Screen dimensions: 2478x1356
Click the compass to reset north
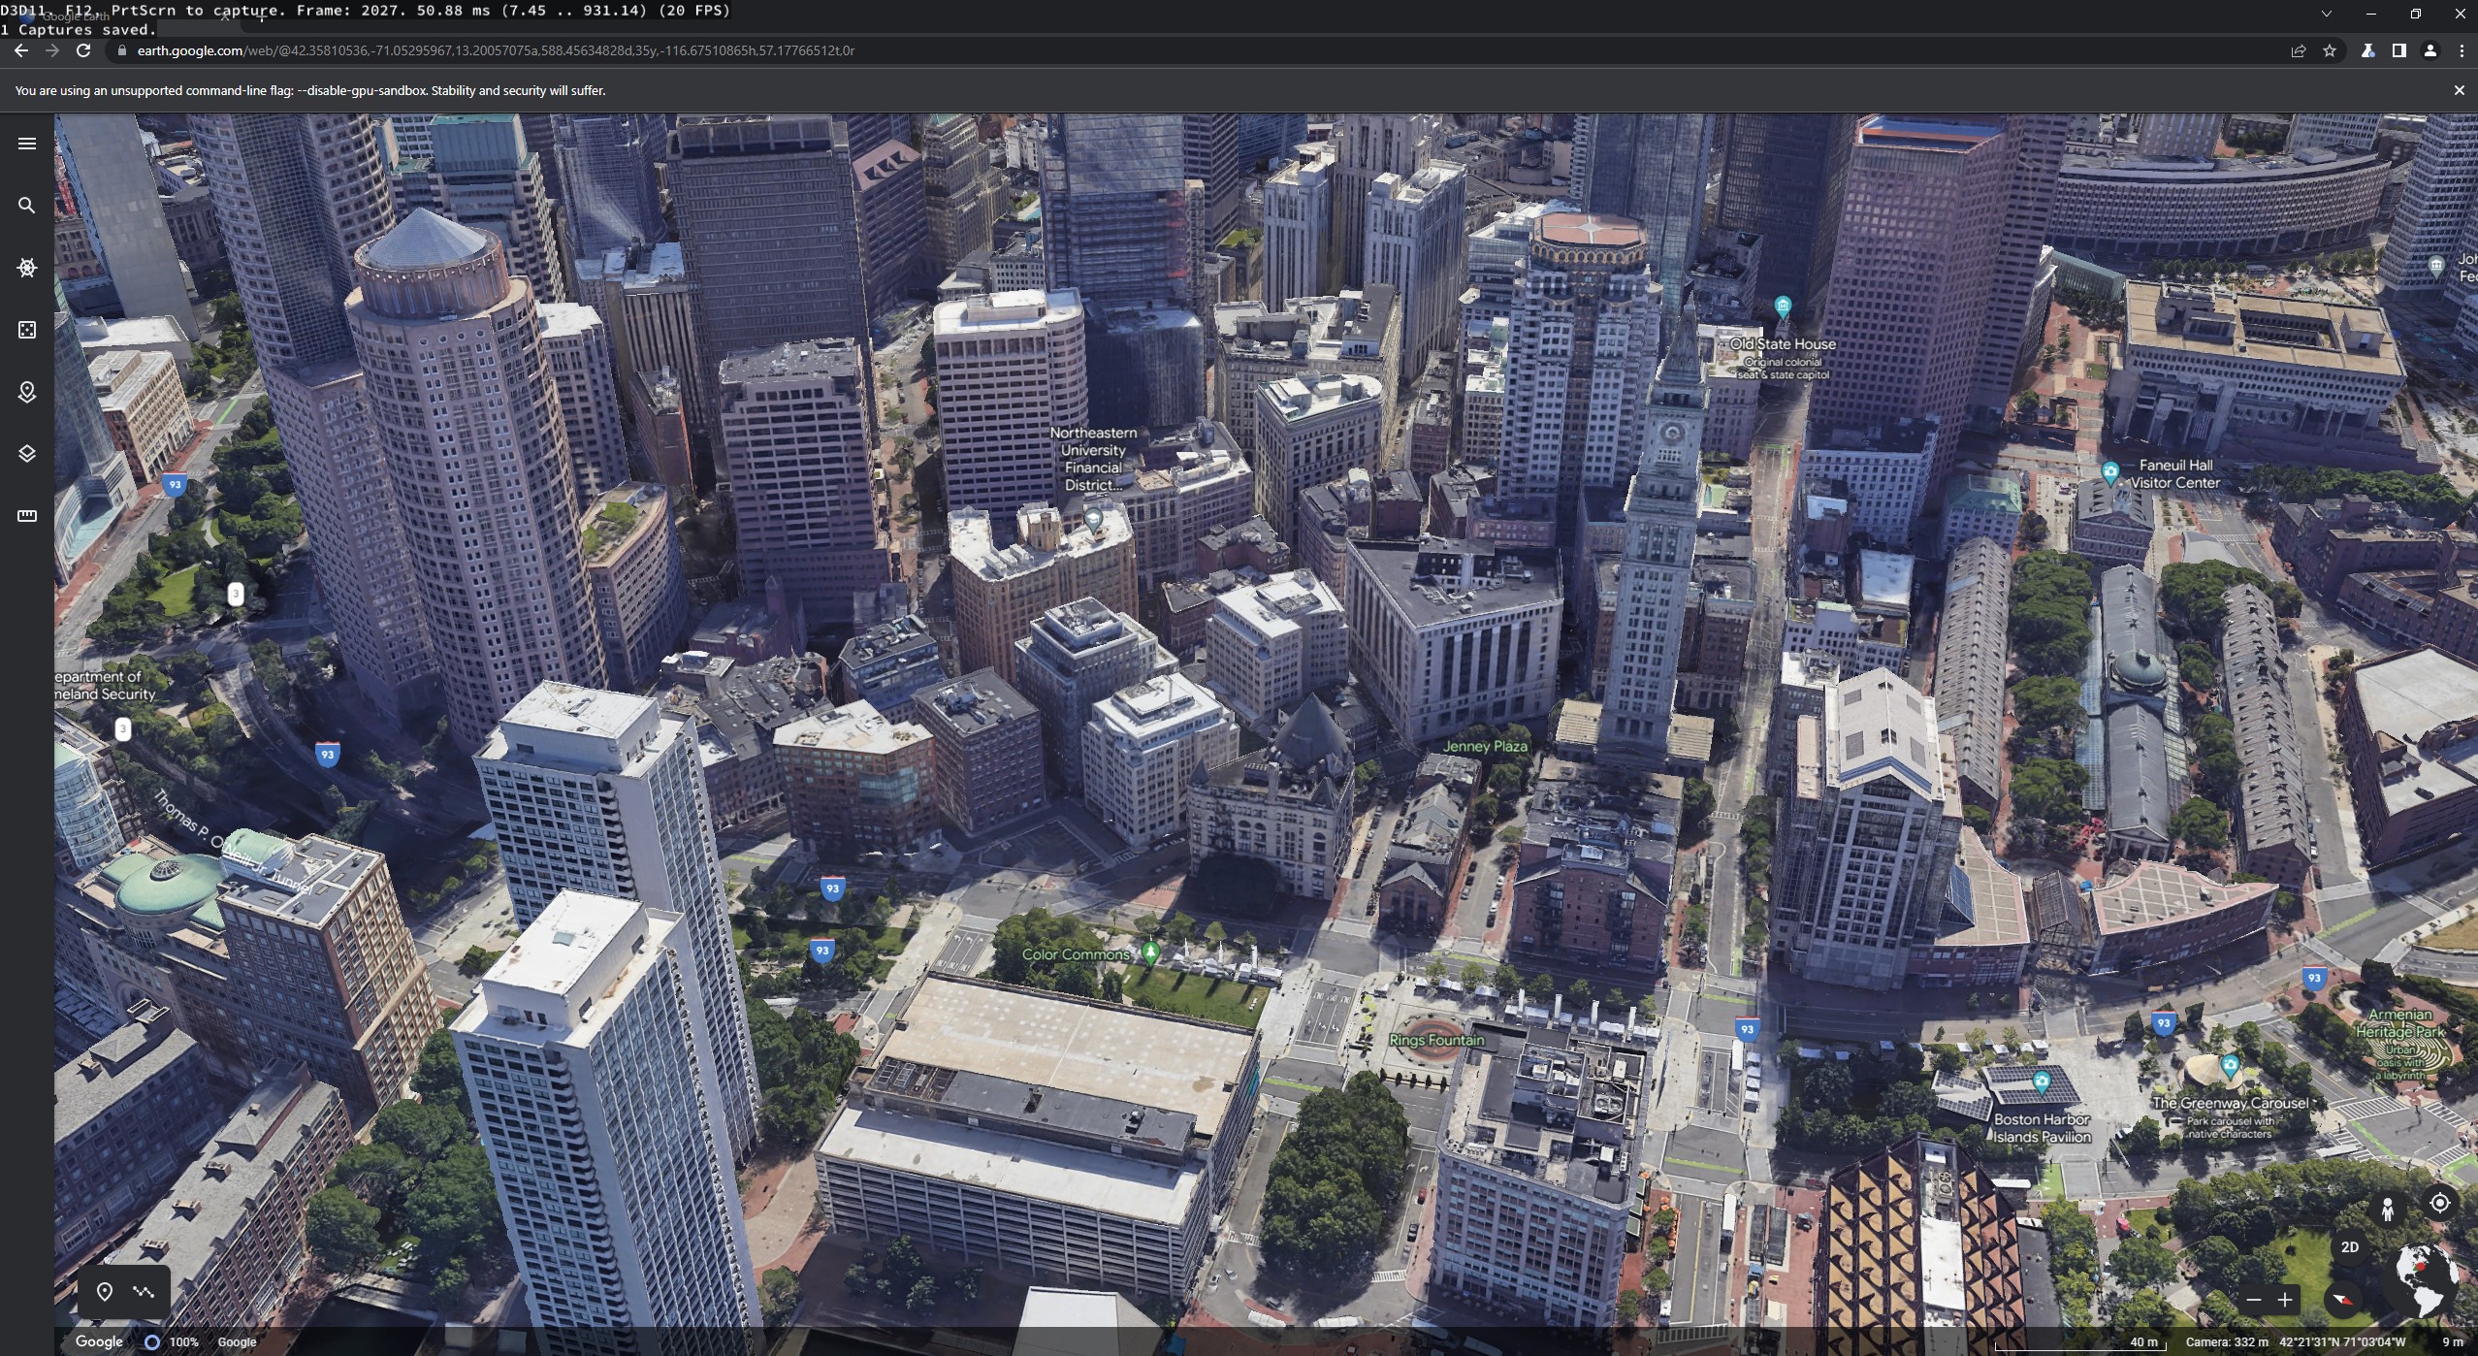pyautogui.click(x=2344, y=1300)
